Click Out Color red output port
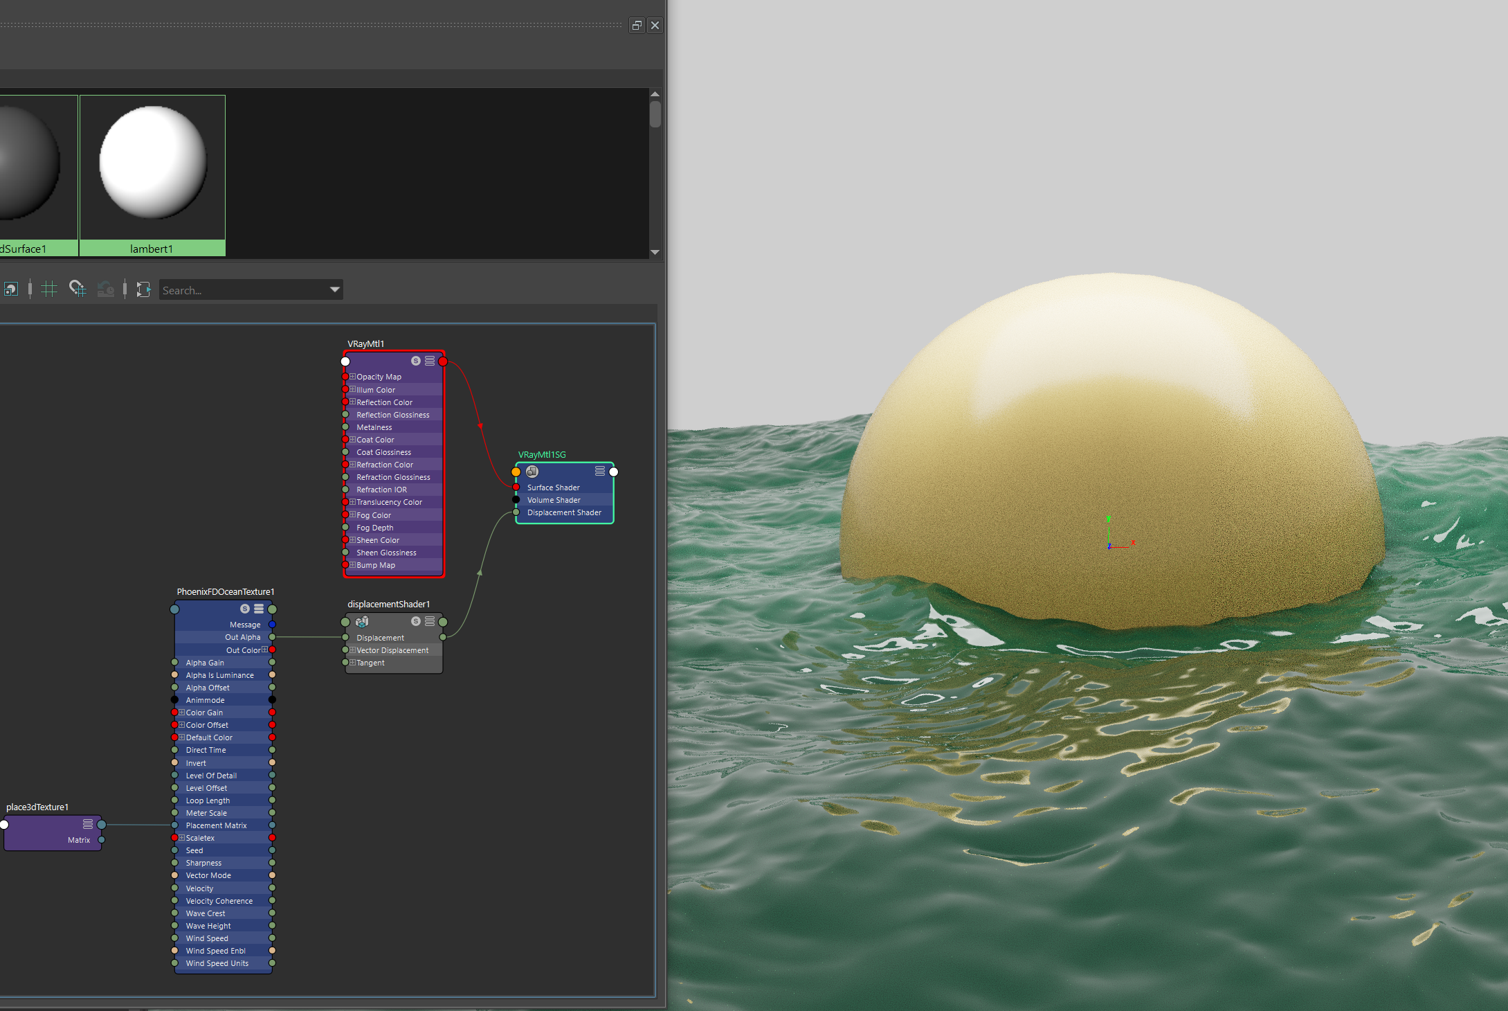 point(273,650)
